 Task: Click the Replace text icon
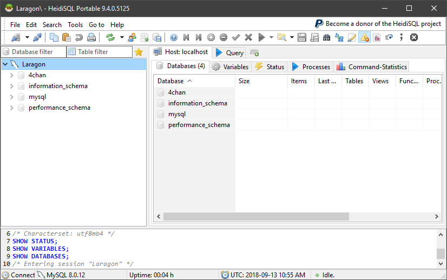339,37
